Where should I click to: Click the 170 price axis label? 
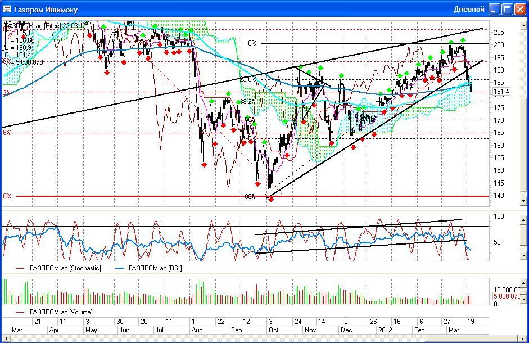[499, 120]
